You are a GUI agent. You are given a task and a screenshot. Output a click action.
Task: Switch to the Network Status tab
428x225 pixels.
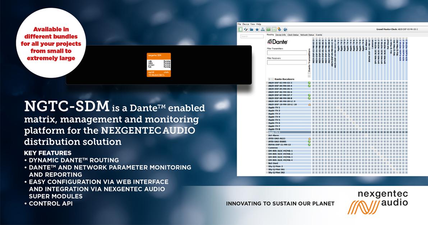307,35
